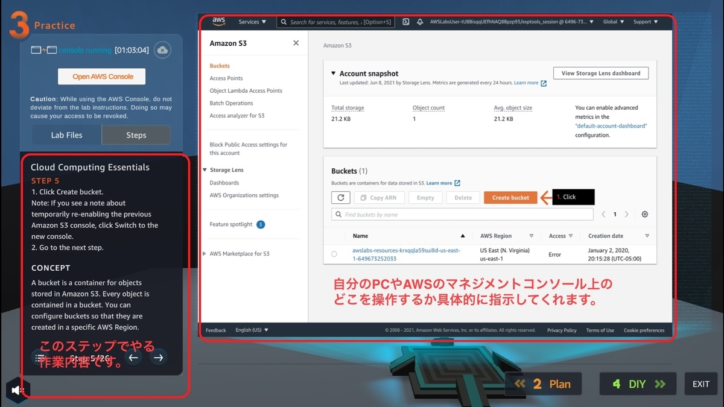
Task: Open Object Lambda Access Points
Action: [x=246, y=90]
